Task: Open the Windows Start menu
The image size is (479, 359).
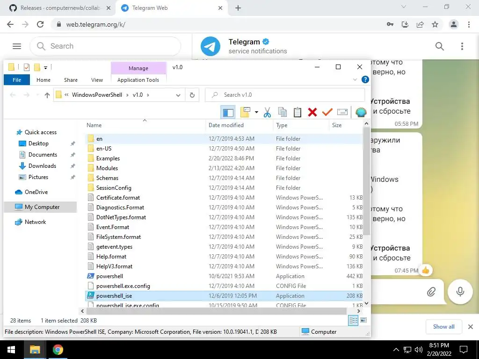Action: [x=11, y=350]
